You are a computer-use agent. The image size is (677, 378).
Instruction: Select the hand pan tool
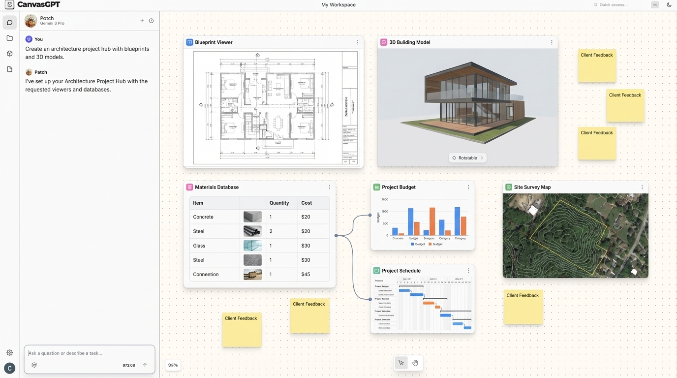point(415,363)
